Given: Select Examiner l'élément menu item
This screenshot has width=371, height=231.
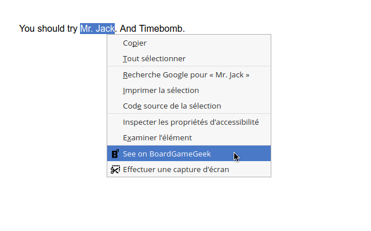Looking at the screenshot, I should coord(157,137).
